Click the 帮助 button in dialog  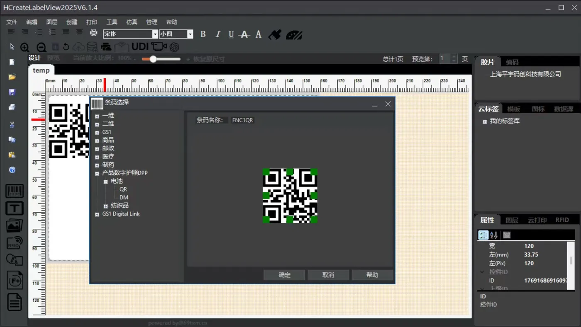pos(372,275)
